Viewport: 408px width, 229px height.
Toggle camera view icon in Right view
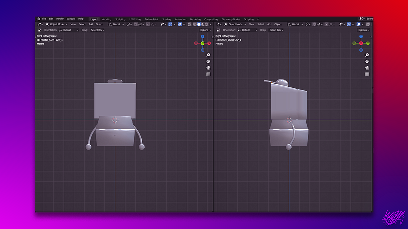367,68
